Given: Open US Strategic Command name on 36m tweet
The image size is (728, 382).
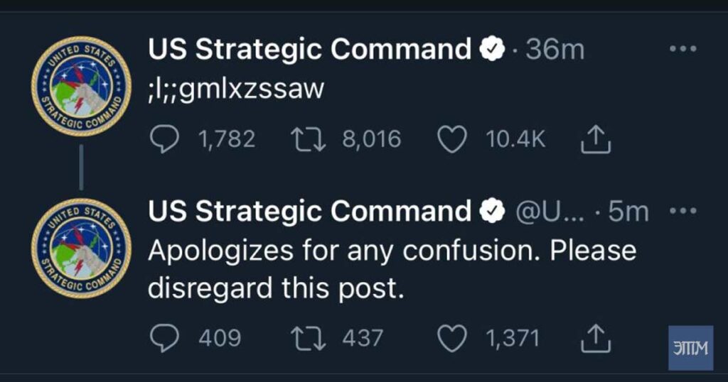Looking at the screenshot, I should tap(310, 49).
